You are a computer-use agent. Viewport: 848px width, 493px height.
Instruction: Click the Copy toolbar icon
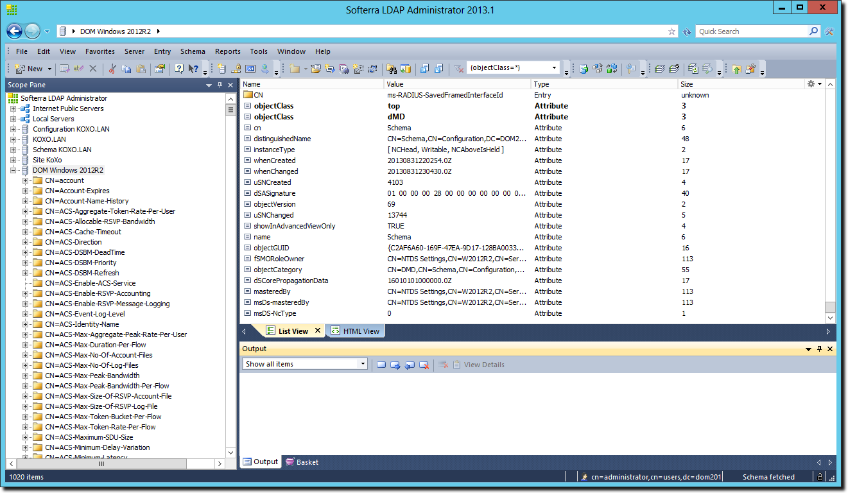point(126,69)
